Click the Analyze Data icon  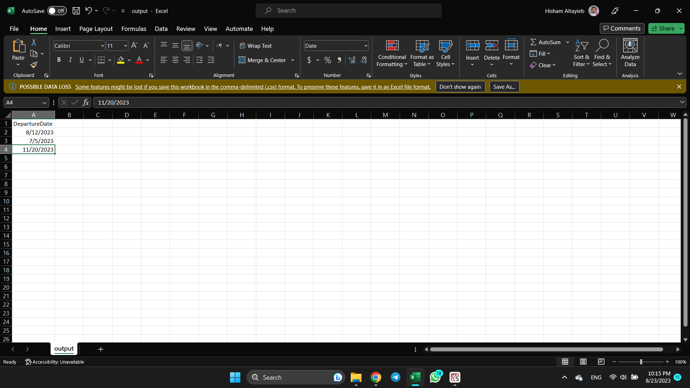pyautogui.click(x=630, y=53)
